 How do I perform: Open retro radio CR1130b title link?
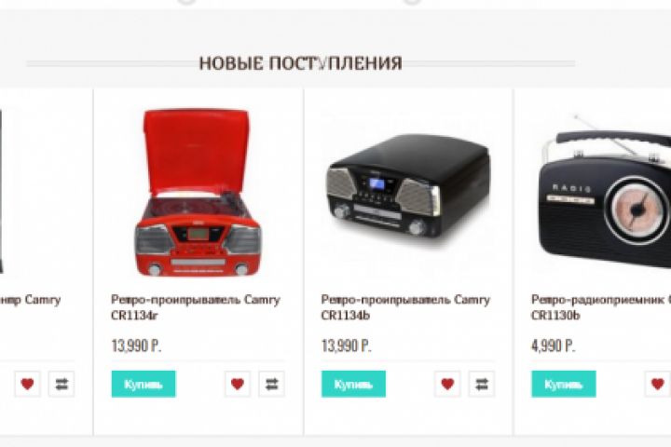coord(601,307)
